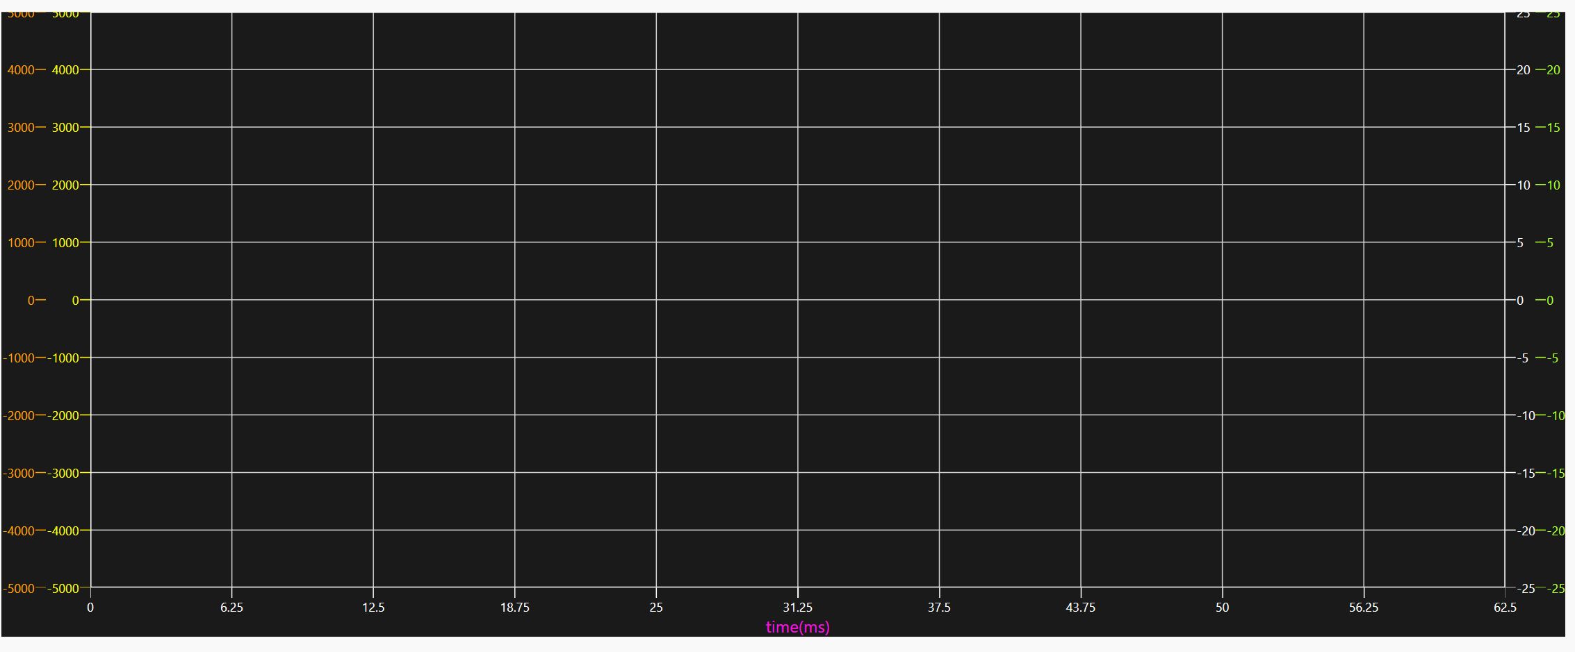This screenshot has height=652, width=1575.
Task: Select the 18.75 time axis tick label
Action: tap(514, 608)
